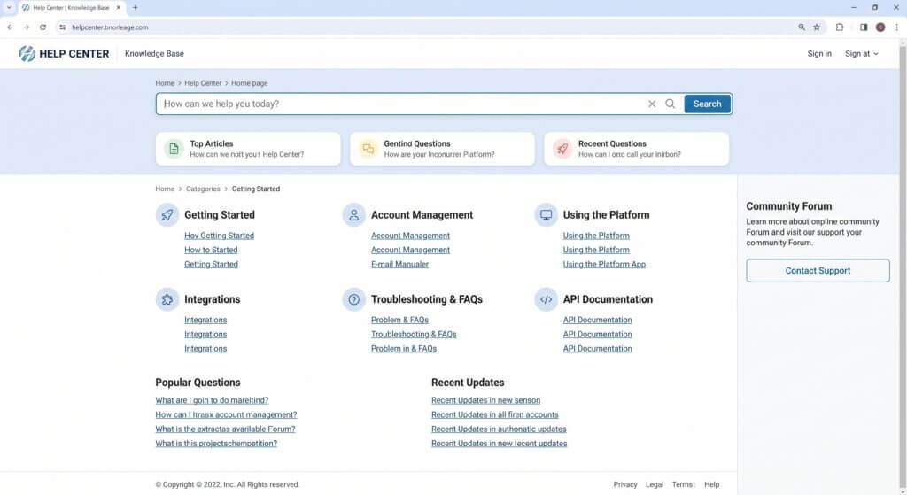Go back with browser back arrow

pos(10,27)
